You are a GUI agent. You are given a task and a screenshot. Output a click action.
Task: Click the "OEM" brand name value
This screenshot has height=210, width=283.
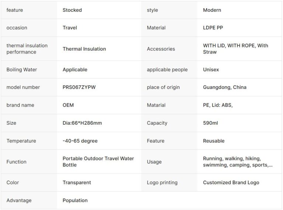click(x=68, y=105)
